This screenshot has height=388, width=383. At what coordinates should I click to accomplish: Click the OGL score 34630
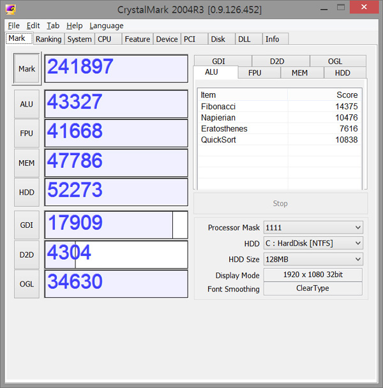(x=116, y=284)
